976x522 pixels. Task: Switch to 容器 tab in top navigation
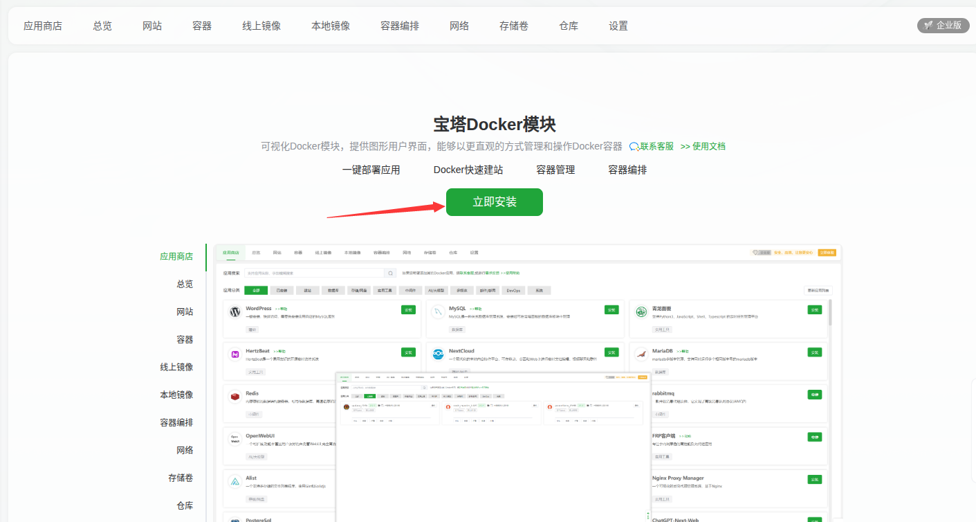tap(202, 26)
